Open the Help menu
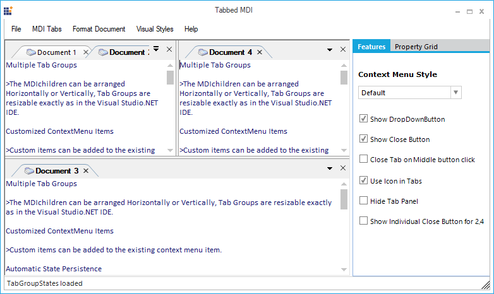 point(191,29)
